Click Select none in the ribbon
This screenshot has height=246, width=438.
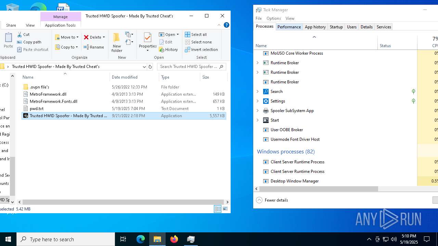[198, 42]
